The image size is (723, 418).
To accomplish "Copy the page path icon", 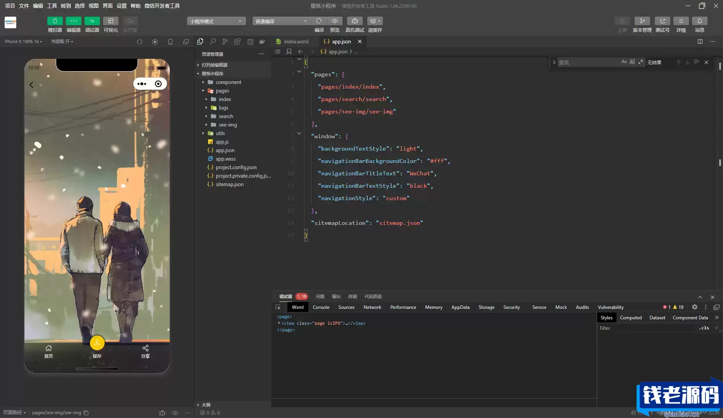I will 86,413.
